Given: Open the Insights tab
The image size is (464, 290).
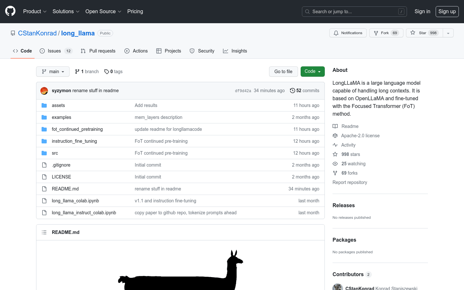Looking at the screenshot, I should pos(235,51).
